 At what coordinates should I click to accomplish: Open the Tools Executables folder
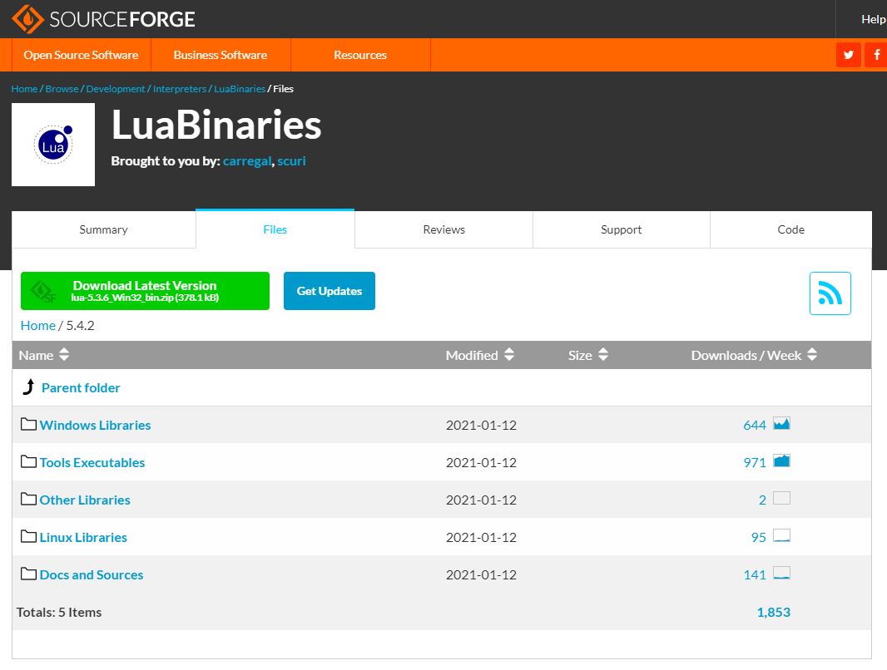(x=92, y=462)
